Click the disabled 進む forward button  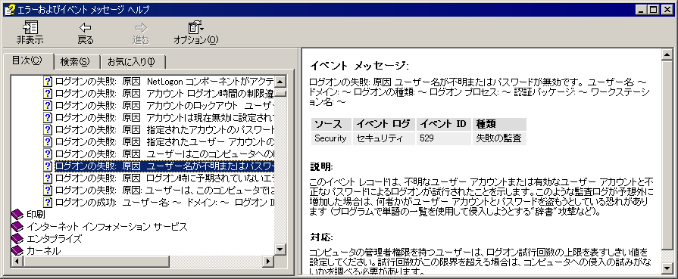tap(141, 33)
